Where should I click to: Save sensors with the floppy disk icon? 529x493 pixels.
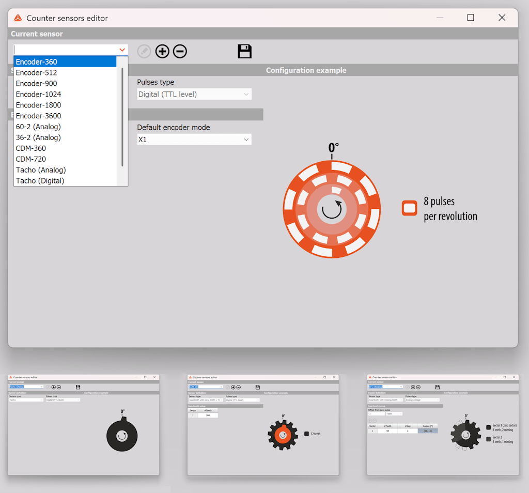(244, 51)
